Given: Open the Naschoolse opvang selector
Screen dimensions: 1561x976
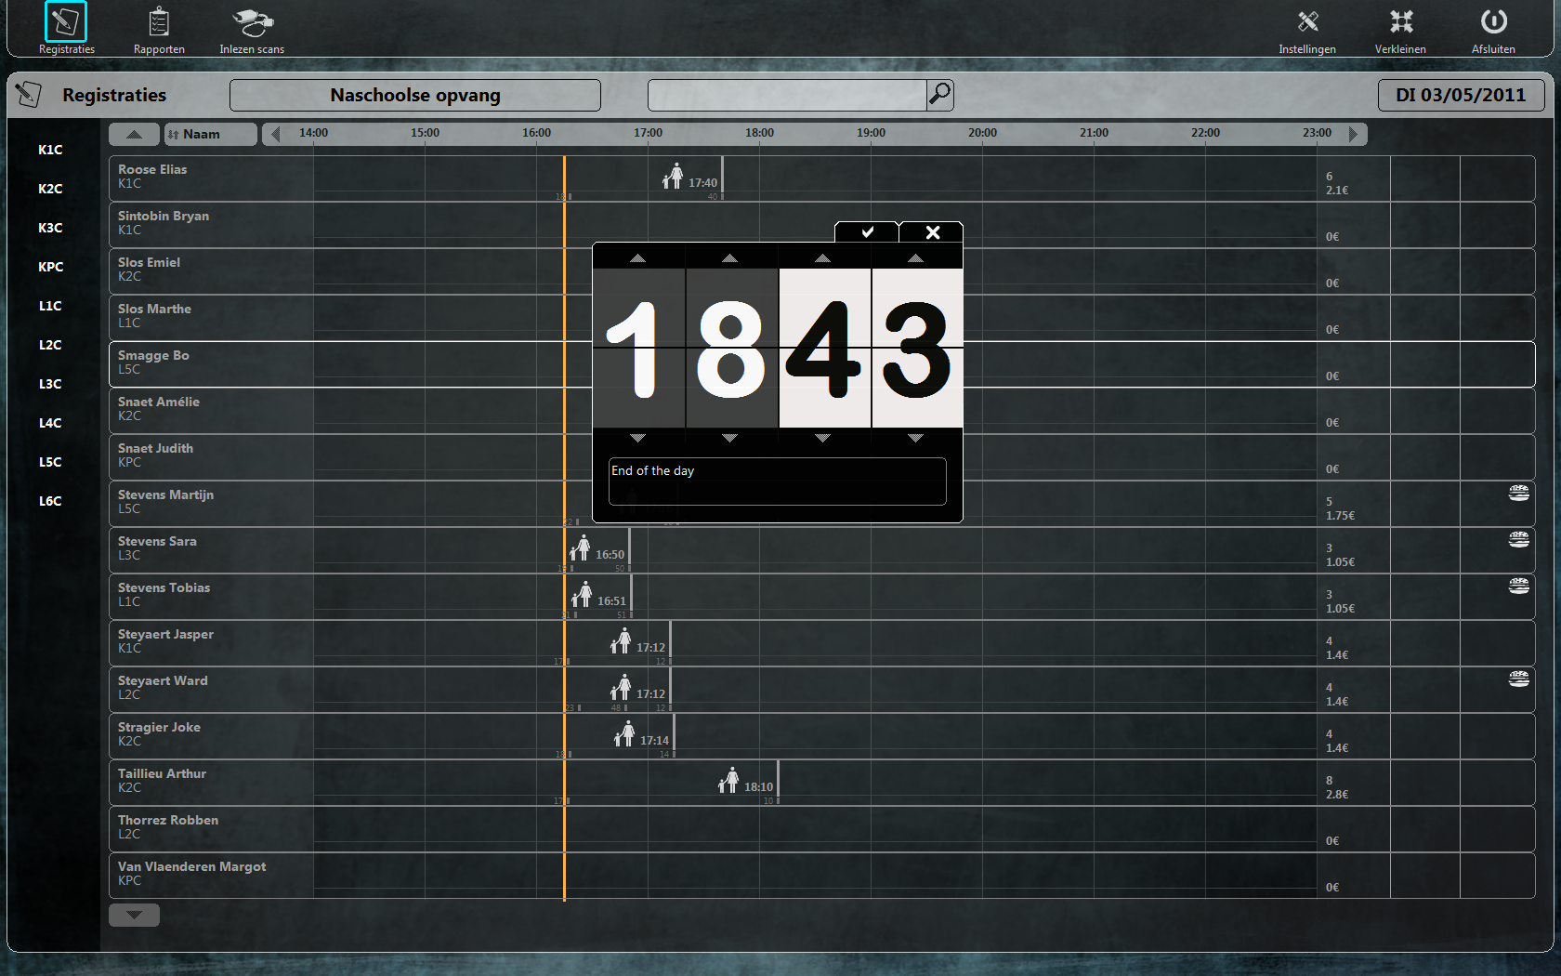Looking at the screenshot, I should [414, 95].
